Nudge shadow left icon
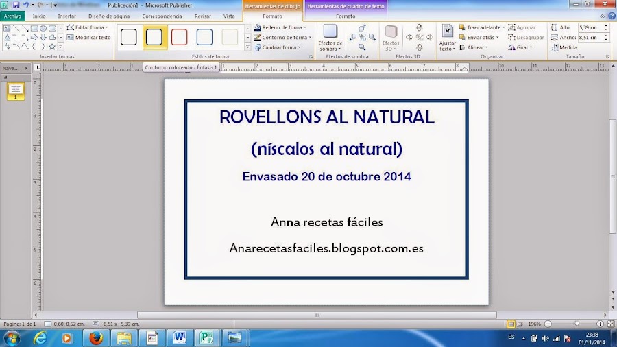Screen dimensions: 617x347 353,38
